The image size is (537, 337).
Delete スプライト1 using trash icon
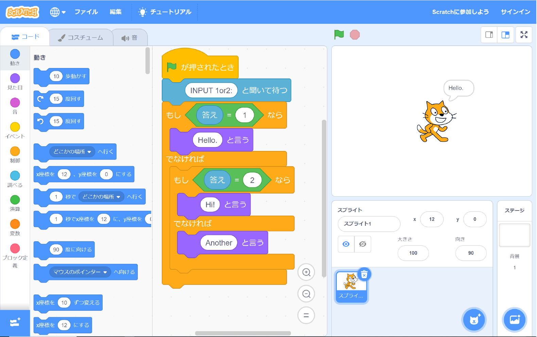[364, 274]
